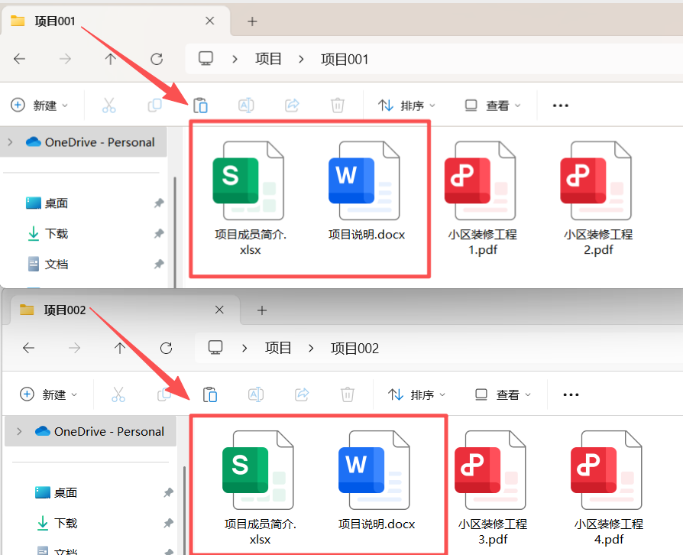The height and width of the screenshot is (555, 683).
Task: Expand OneDrive - Personal in 项目002 sidebar
Action: (19, 431)
